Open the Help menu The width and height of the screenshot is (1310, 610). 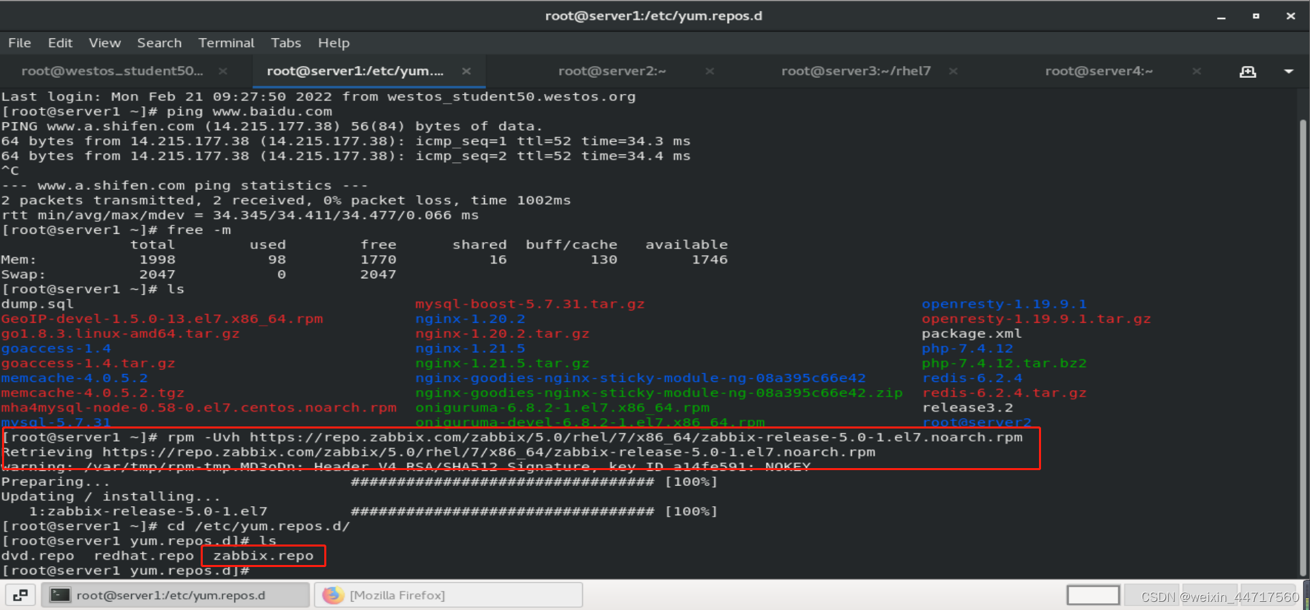(x=333, y=43)
